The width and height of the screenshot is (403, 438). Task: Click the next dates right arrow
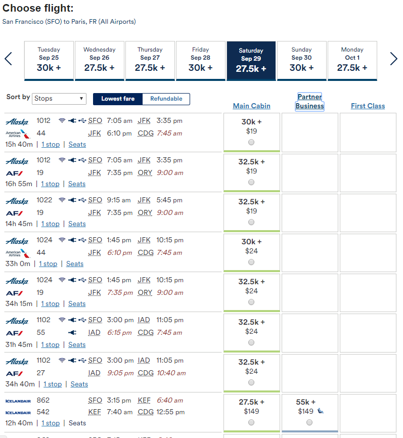[393, 59]
